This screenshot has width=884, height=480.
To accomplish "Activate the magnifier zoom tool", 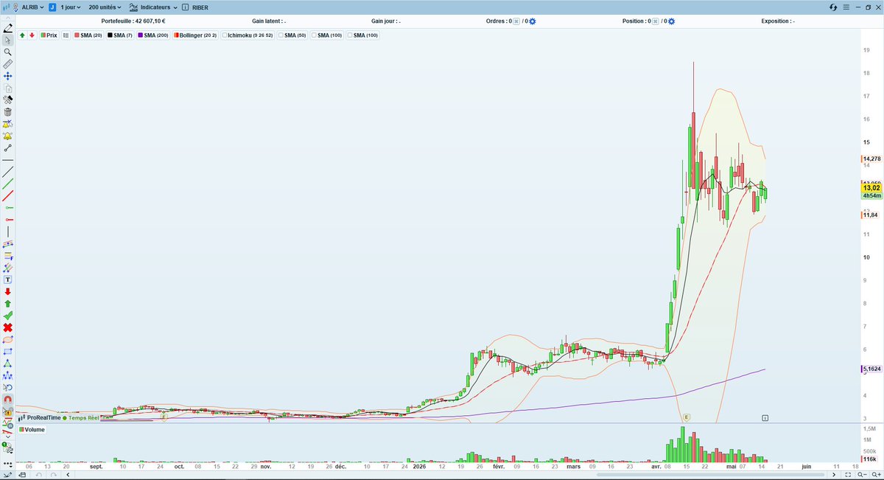I will point(8,52).
